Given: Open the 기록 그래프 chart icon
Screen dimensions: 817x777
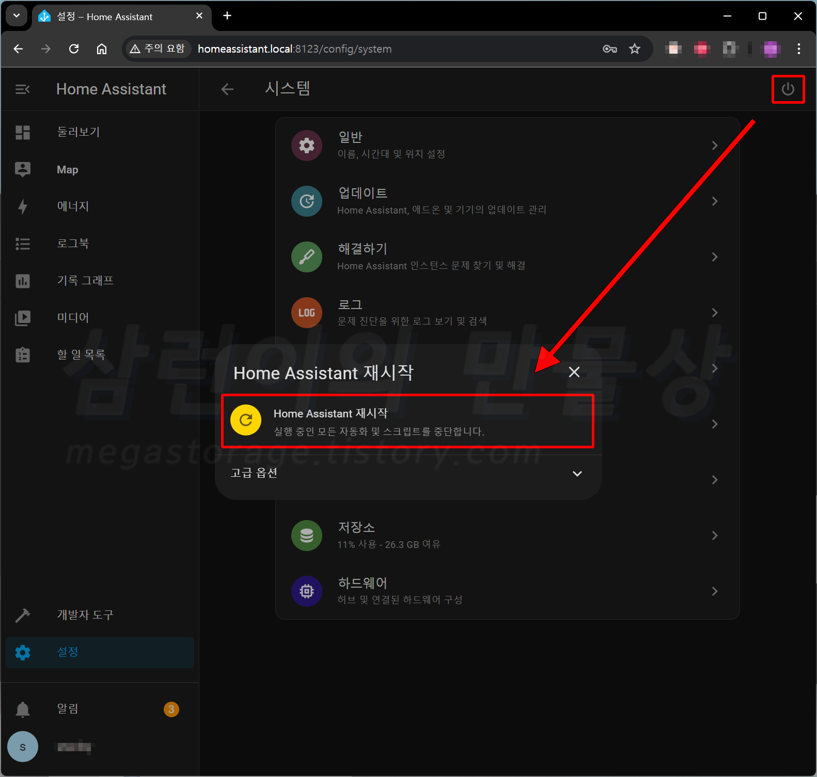Looking at the screenshot, I should tap(23, 281).
